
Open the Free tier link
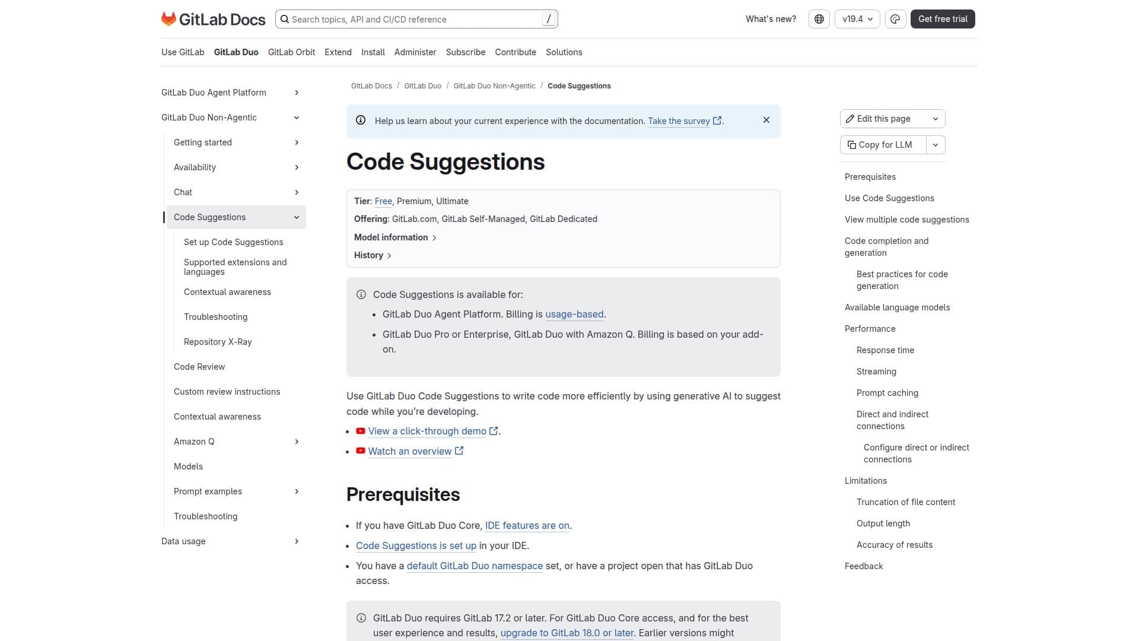tap(383, 201)
